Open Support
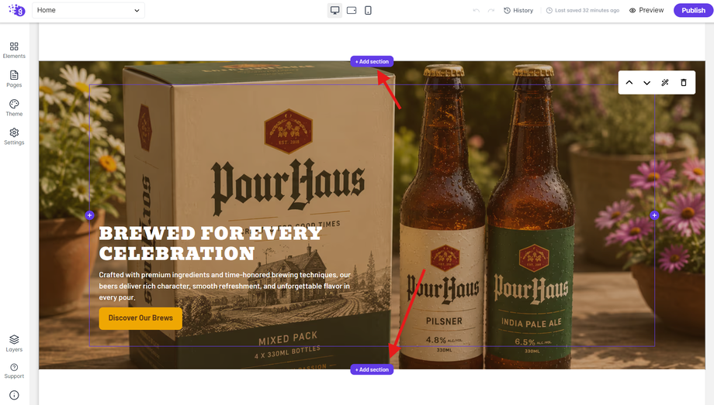 (x=14, y=370)
